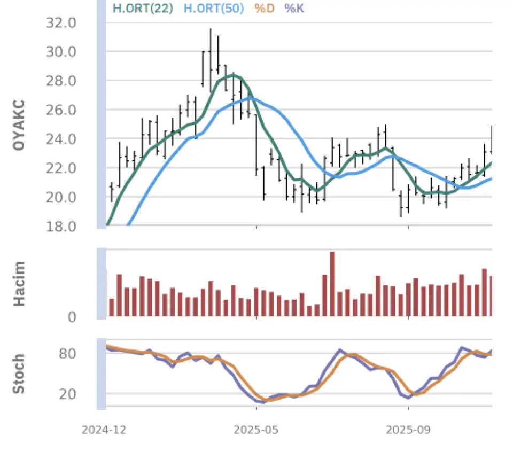This screenshot has height=459, width=513.
Task: Click the 2025-09 date axis label
Action: (408, 430)
